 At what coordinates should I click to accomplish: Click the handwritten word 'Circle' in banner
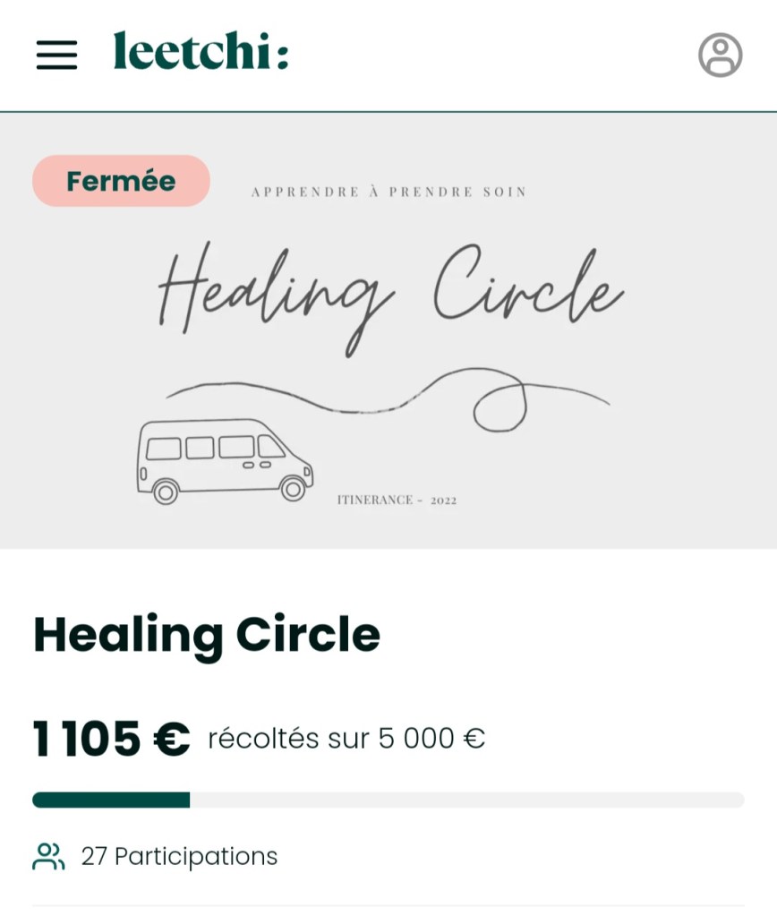528,287
